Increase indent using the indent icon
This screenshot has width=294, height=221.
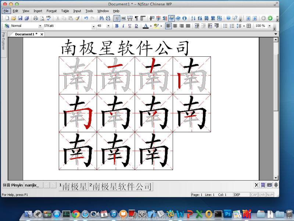tap(197, 26)
